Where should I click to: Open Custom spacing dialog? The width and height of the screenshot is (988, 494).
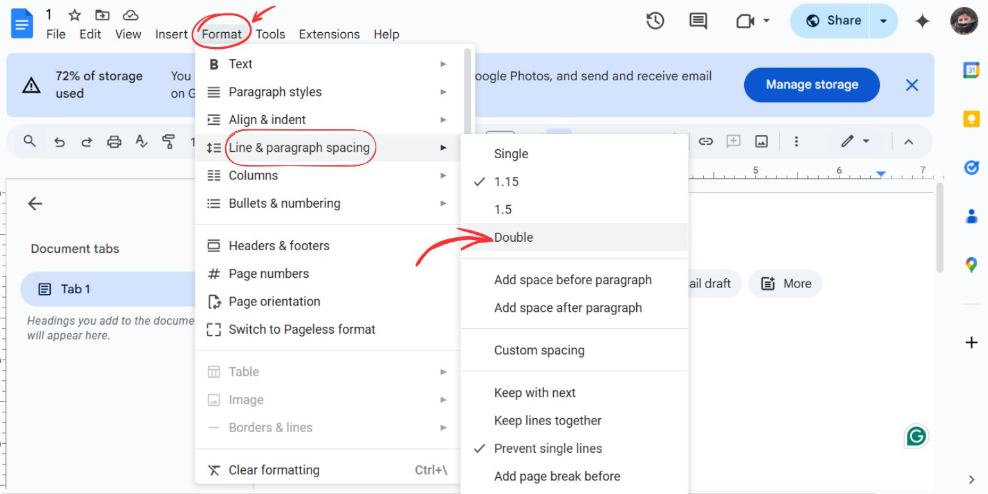coord(574,350)
